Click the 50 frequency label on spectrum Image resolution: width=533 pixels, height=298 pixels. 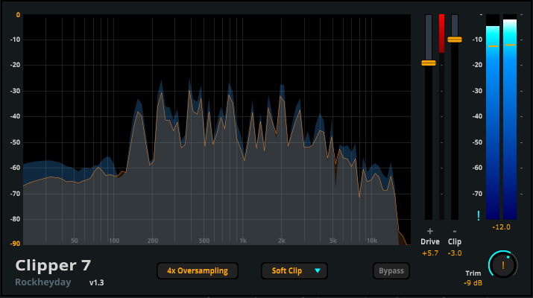[75, 241]
